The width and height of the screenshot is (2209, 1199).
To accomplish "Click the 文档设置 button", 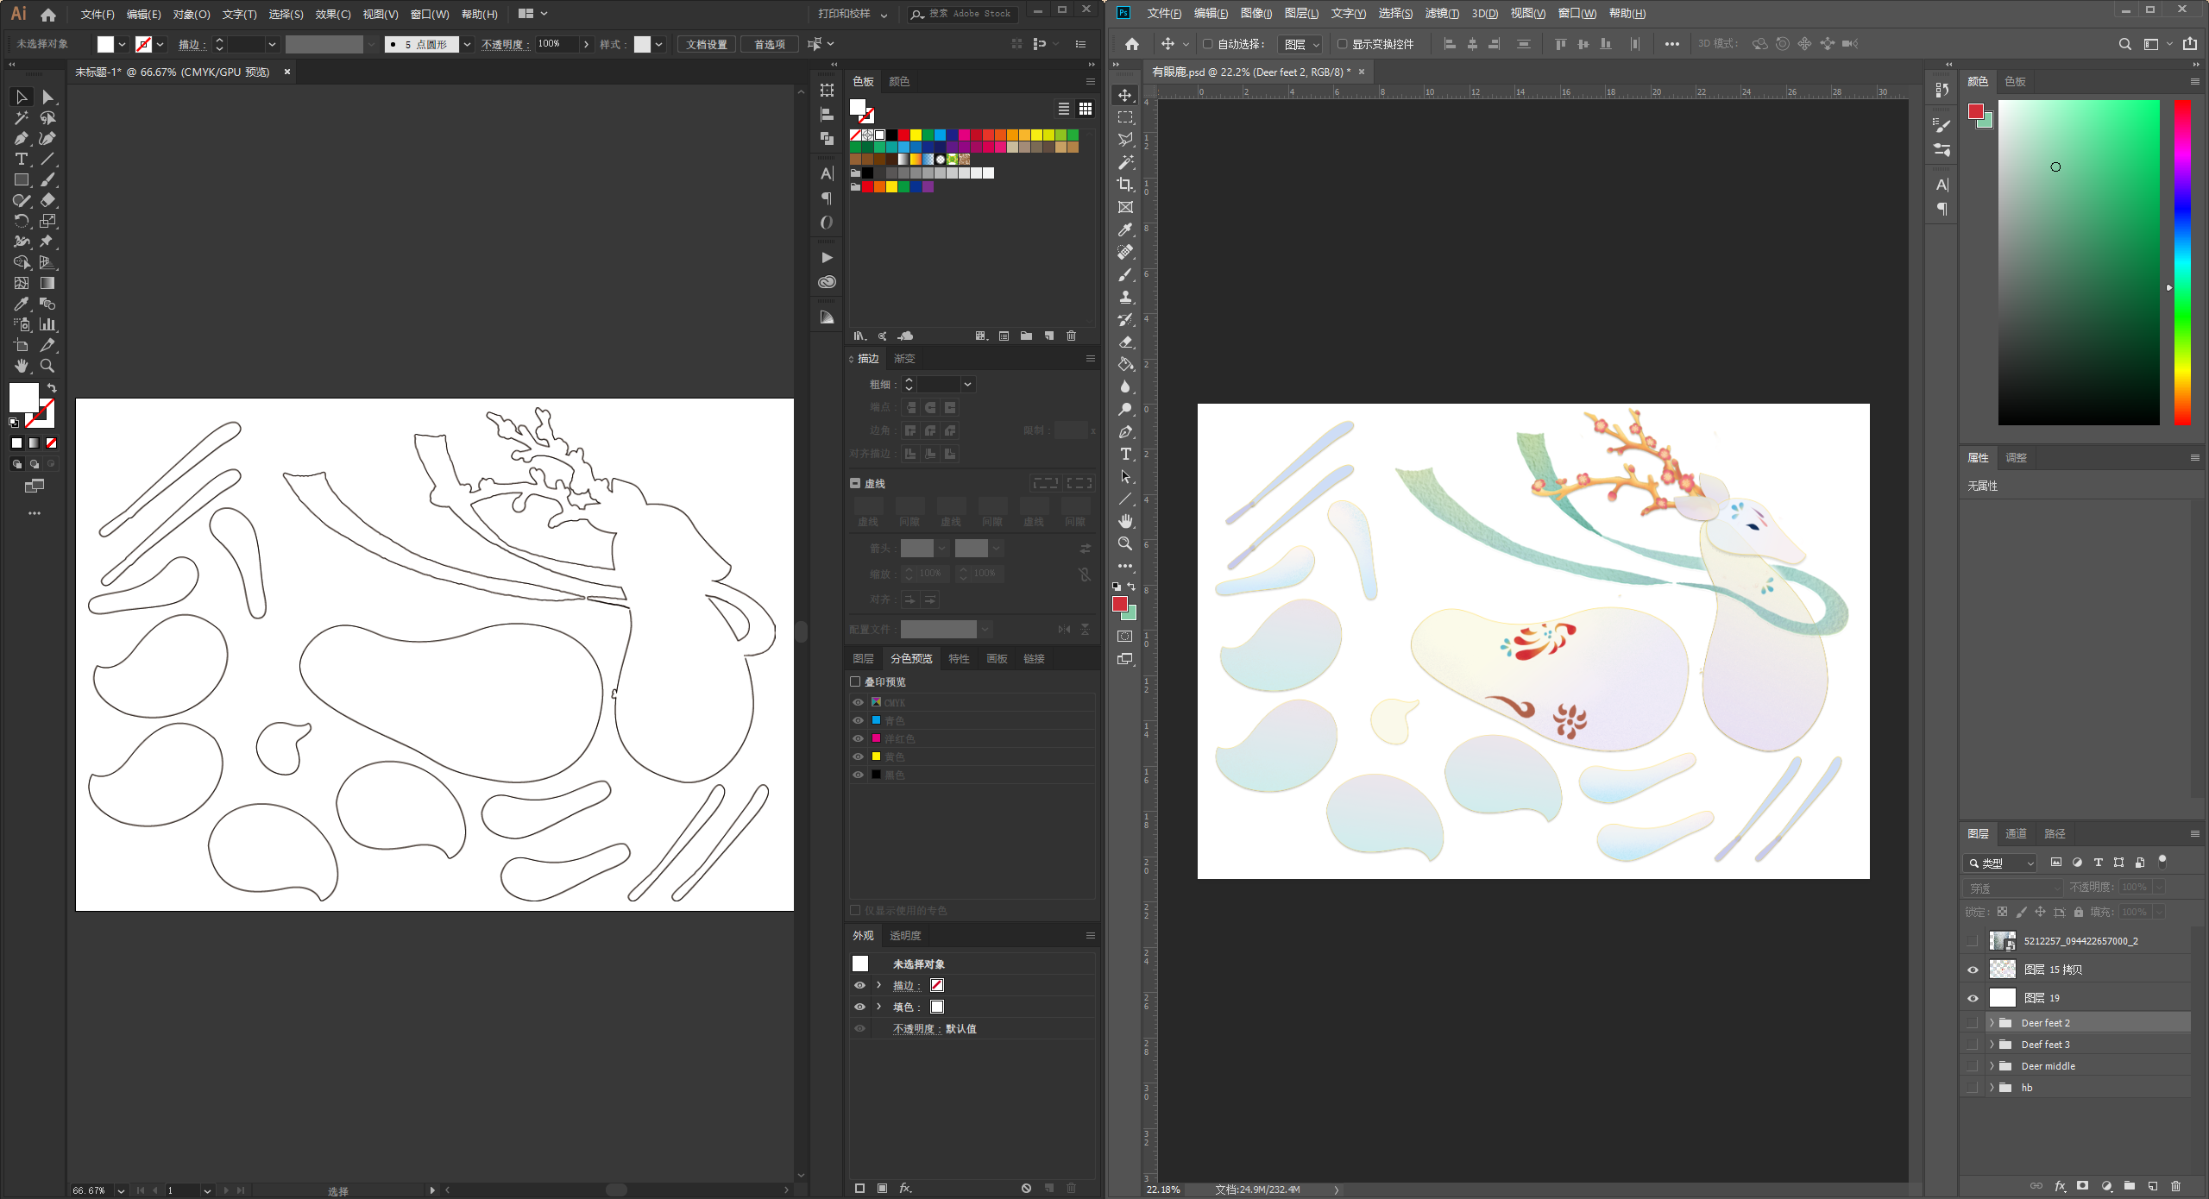I will coord(706,44).
